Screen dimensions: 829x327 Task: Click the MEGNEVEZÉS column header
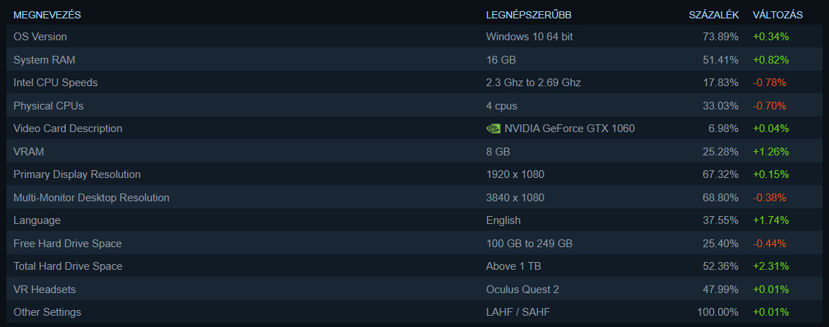[47, 14]
